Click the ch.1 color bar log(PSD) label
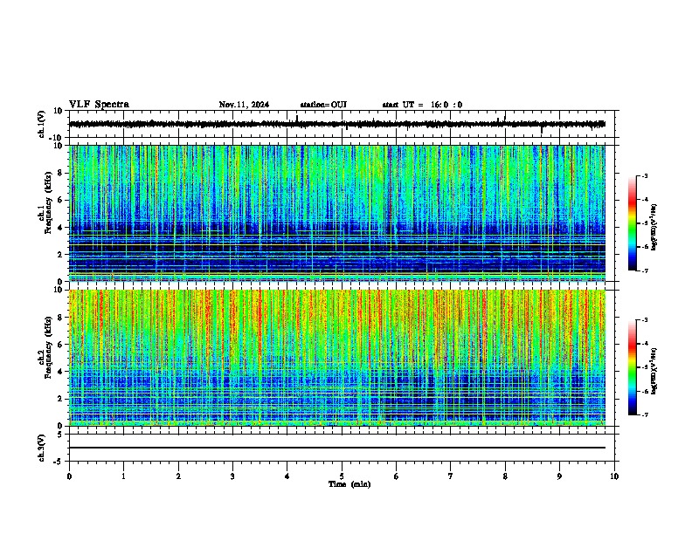This screenshot has height=534, width=692. 654,228
